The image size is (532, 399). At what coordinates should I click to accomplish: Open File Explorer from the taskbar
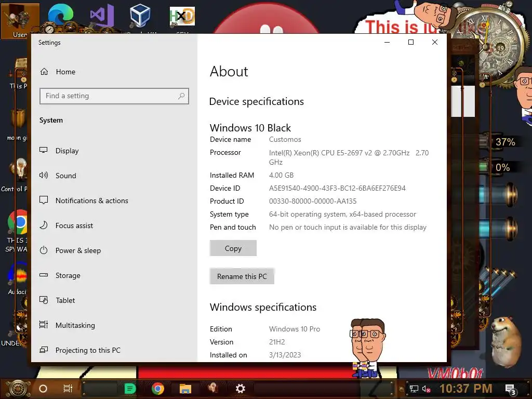185,389
